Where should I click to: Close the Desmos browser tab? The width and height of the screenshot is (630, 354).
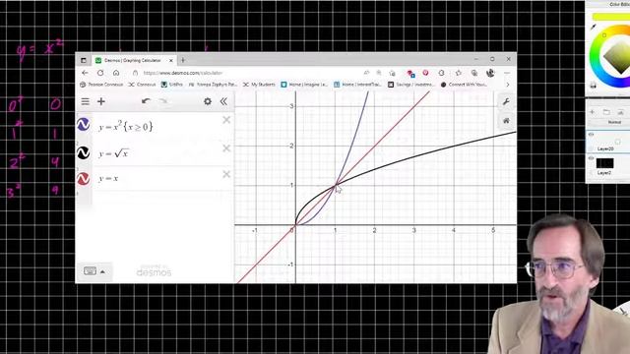(x=170, y=60)
